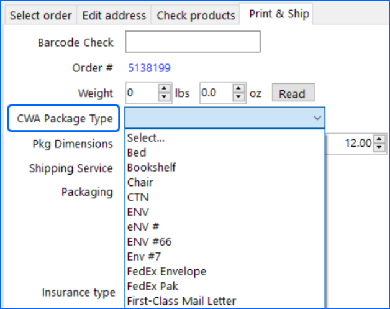Pick Bookshelf from the package list
The width and height of the screenshot is (390, 309).
[152, 167]
